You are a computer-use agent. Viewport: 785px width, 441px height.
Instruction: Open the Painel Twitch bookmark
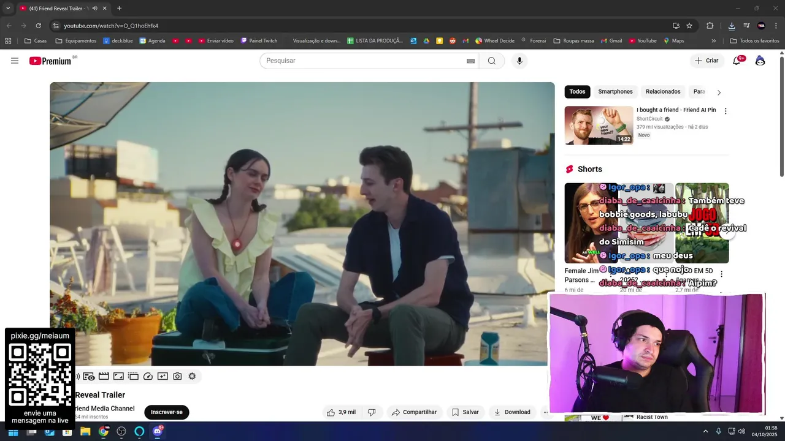tap(259, 41)
